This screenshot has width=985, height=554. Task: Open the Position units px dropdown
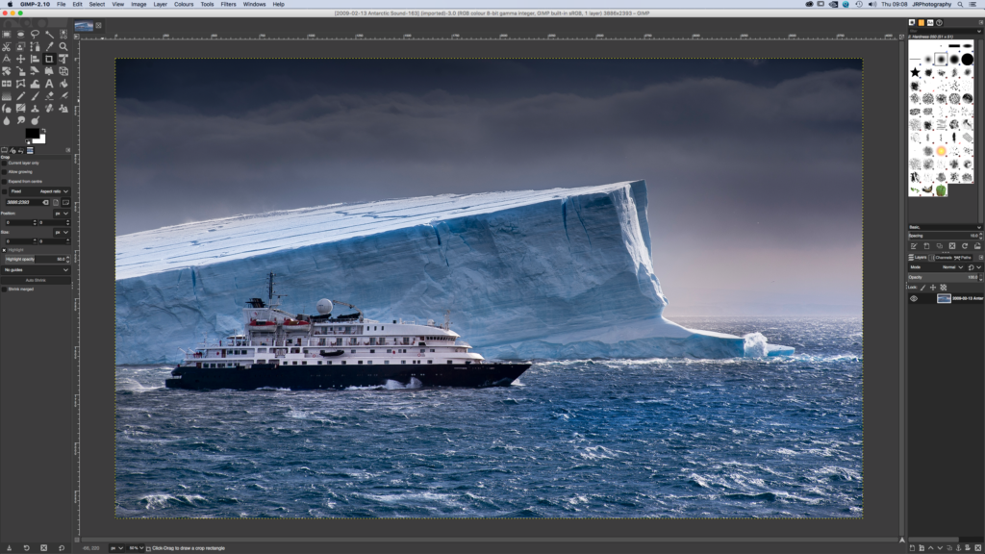62,214
